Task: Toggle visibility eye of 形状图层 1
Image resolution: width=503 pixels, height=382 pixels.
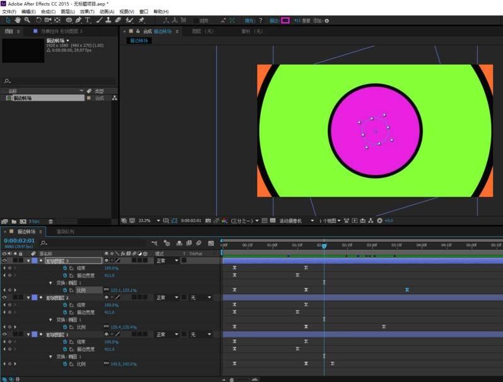Action: (x=5, y=334)
